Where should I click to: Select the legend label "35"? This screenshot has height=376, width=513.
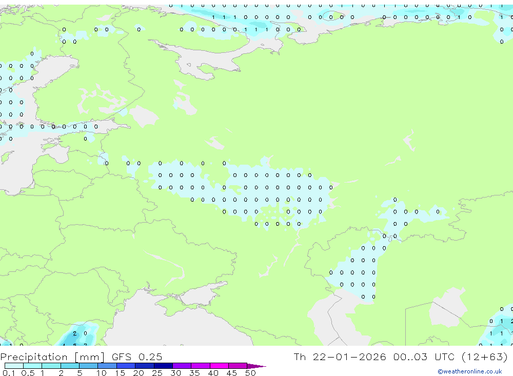194,373
